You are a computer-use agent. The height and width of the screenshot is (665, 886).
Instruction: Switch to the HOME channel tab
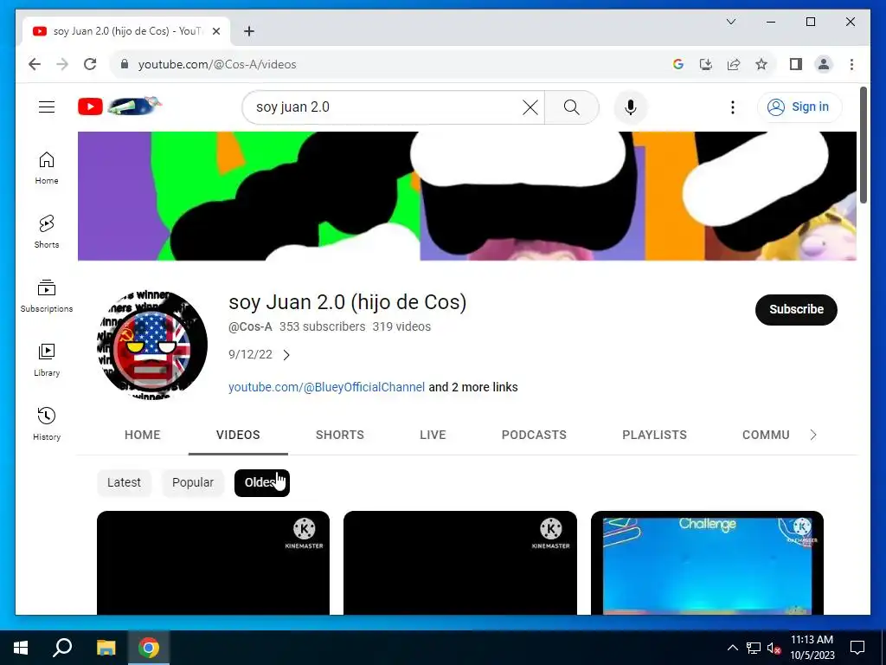(143, 435)
